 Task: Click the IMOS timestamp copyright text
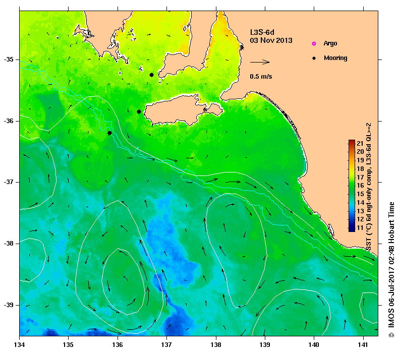[x=391, y=270]
